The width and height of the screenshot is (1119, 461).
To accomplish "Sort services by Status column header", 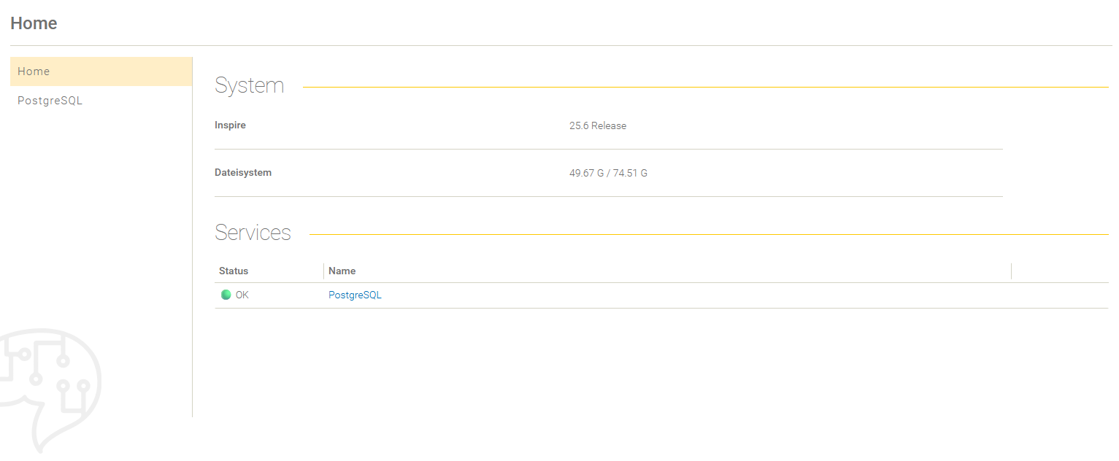I will [234, 271].
